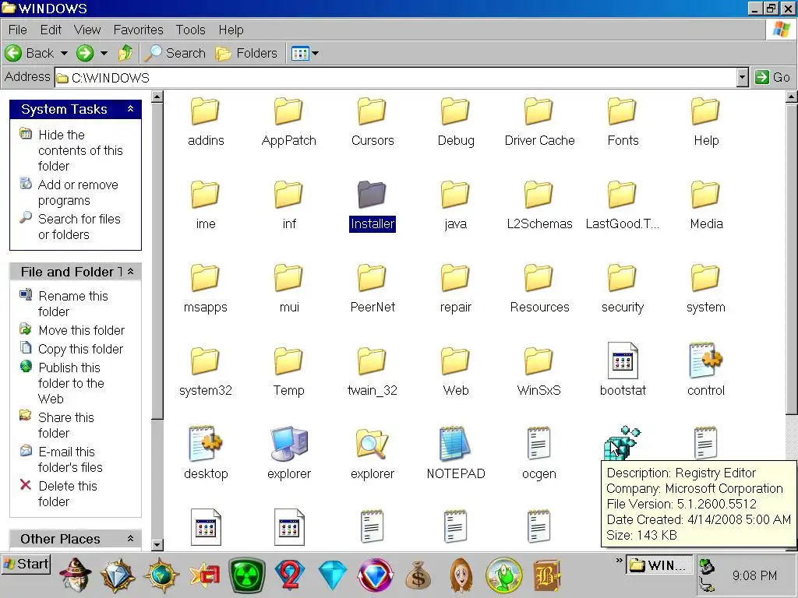The width and height of the screenshot is (798, 598).
Task: Click the green Forward arrow button
Action: (85, 53)
